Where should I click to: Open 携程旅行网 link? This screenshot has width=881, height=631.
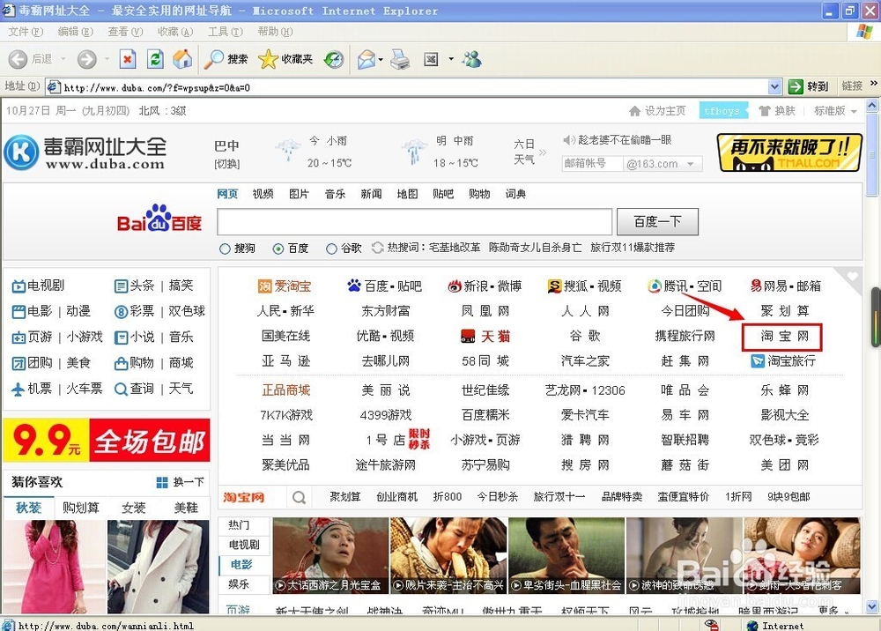[x=685, y=336]
